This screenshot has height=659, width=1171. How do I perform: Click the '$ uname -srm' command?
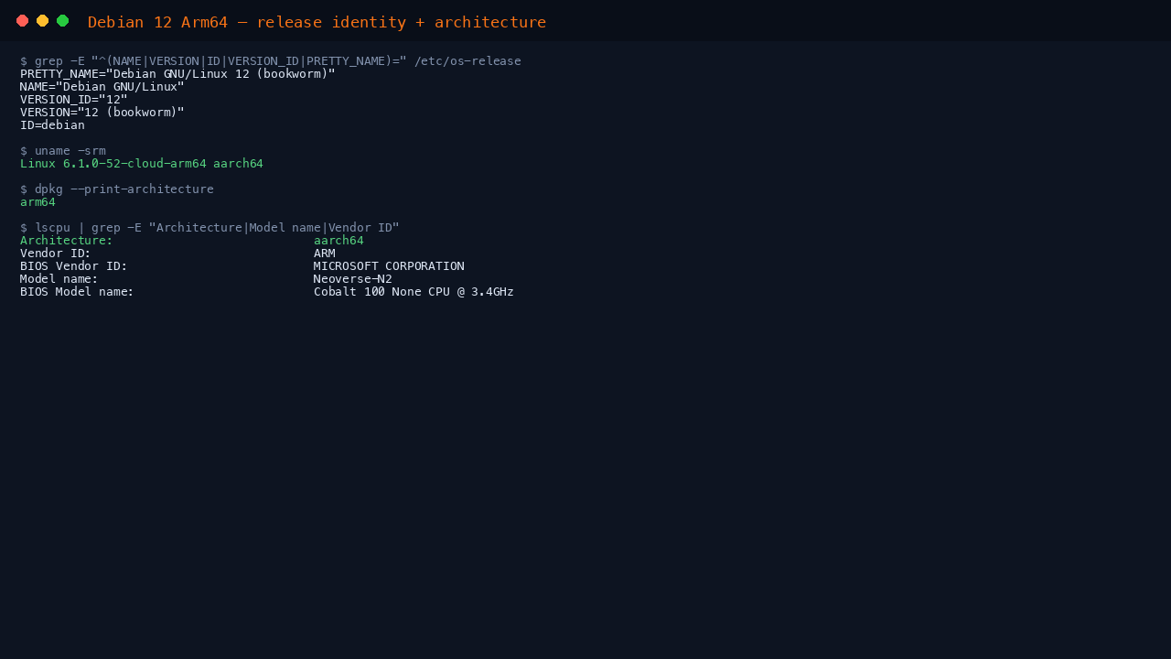tap(63, 151)
